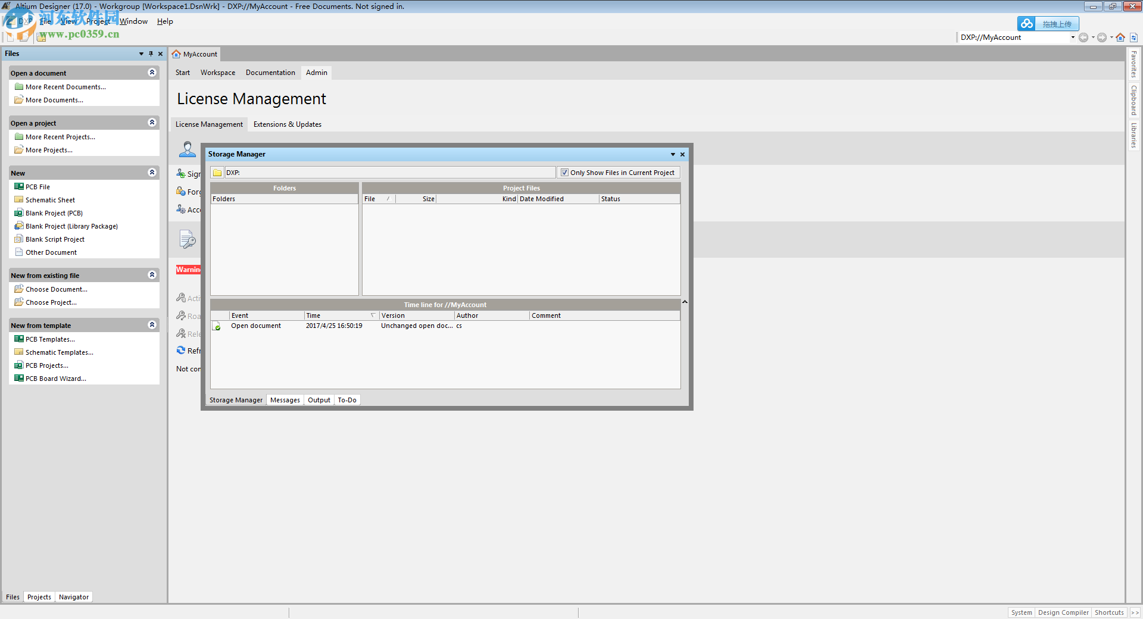Viewport: 1143px width, 619px height.
Task: Open Libraries side panel
Action: pos(1133,135)
